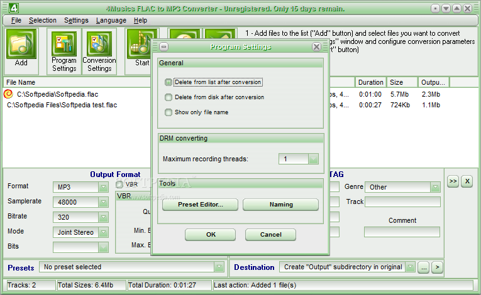481x295 pixels.
Task: Click the roll-up button on Program Settings dialog
Action: pos(164,47)
